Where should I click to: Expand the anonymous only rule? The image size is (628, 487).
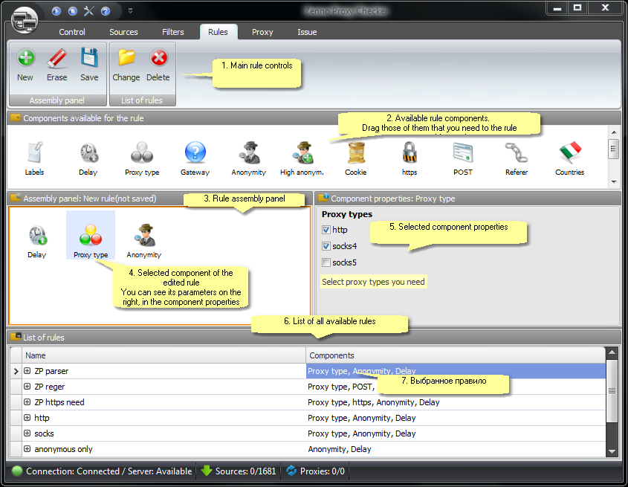coord(27,449)
